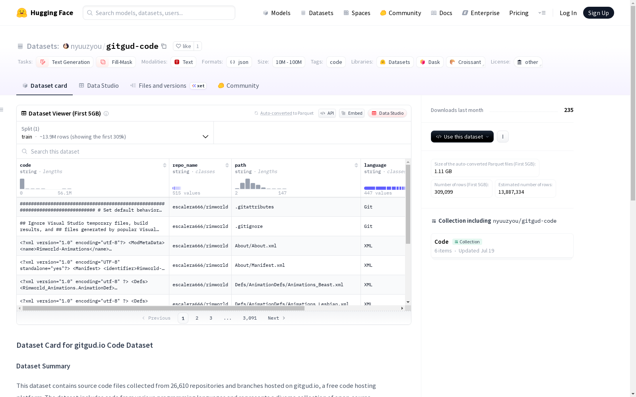636x397 pixels.
Task: Sort the path column
Action: tap(356, 165)
